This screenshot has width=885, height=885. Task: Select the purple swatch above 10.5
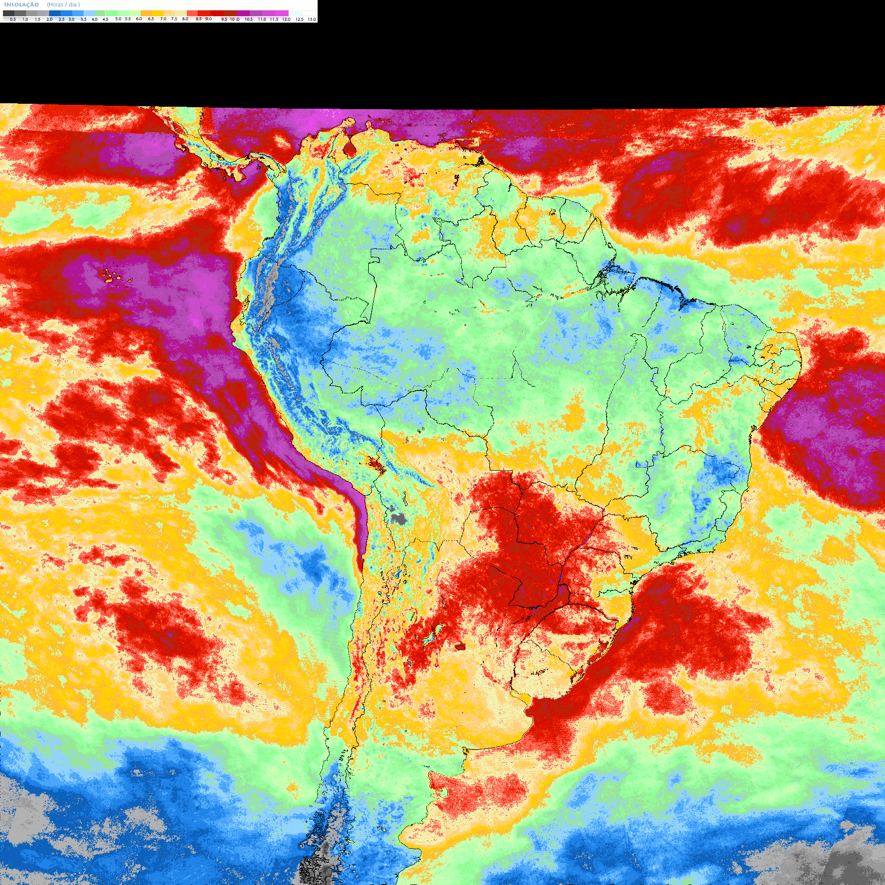tap(243, 13)
